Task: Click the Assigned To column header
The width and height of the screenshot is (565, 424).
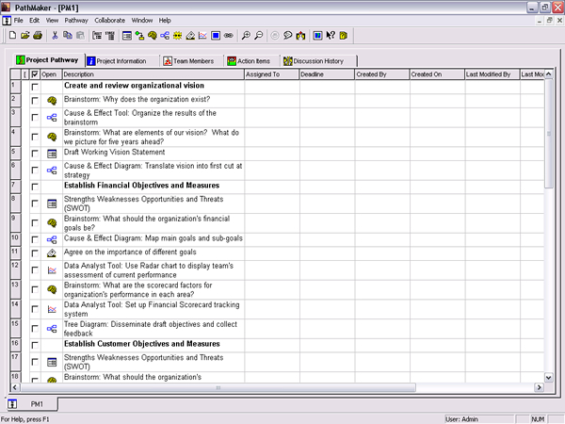Action: (270, 73)
